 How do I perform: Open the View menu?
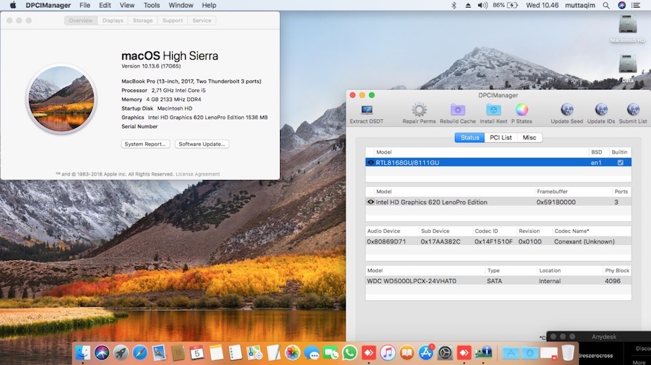[127, 5]
